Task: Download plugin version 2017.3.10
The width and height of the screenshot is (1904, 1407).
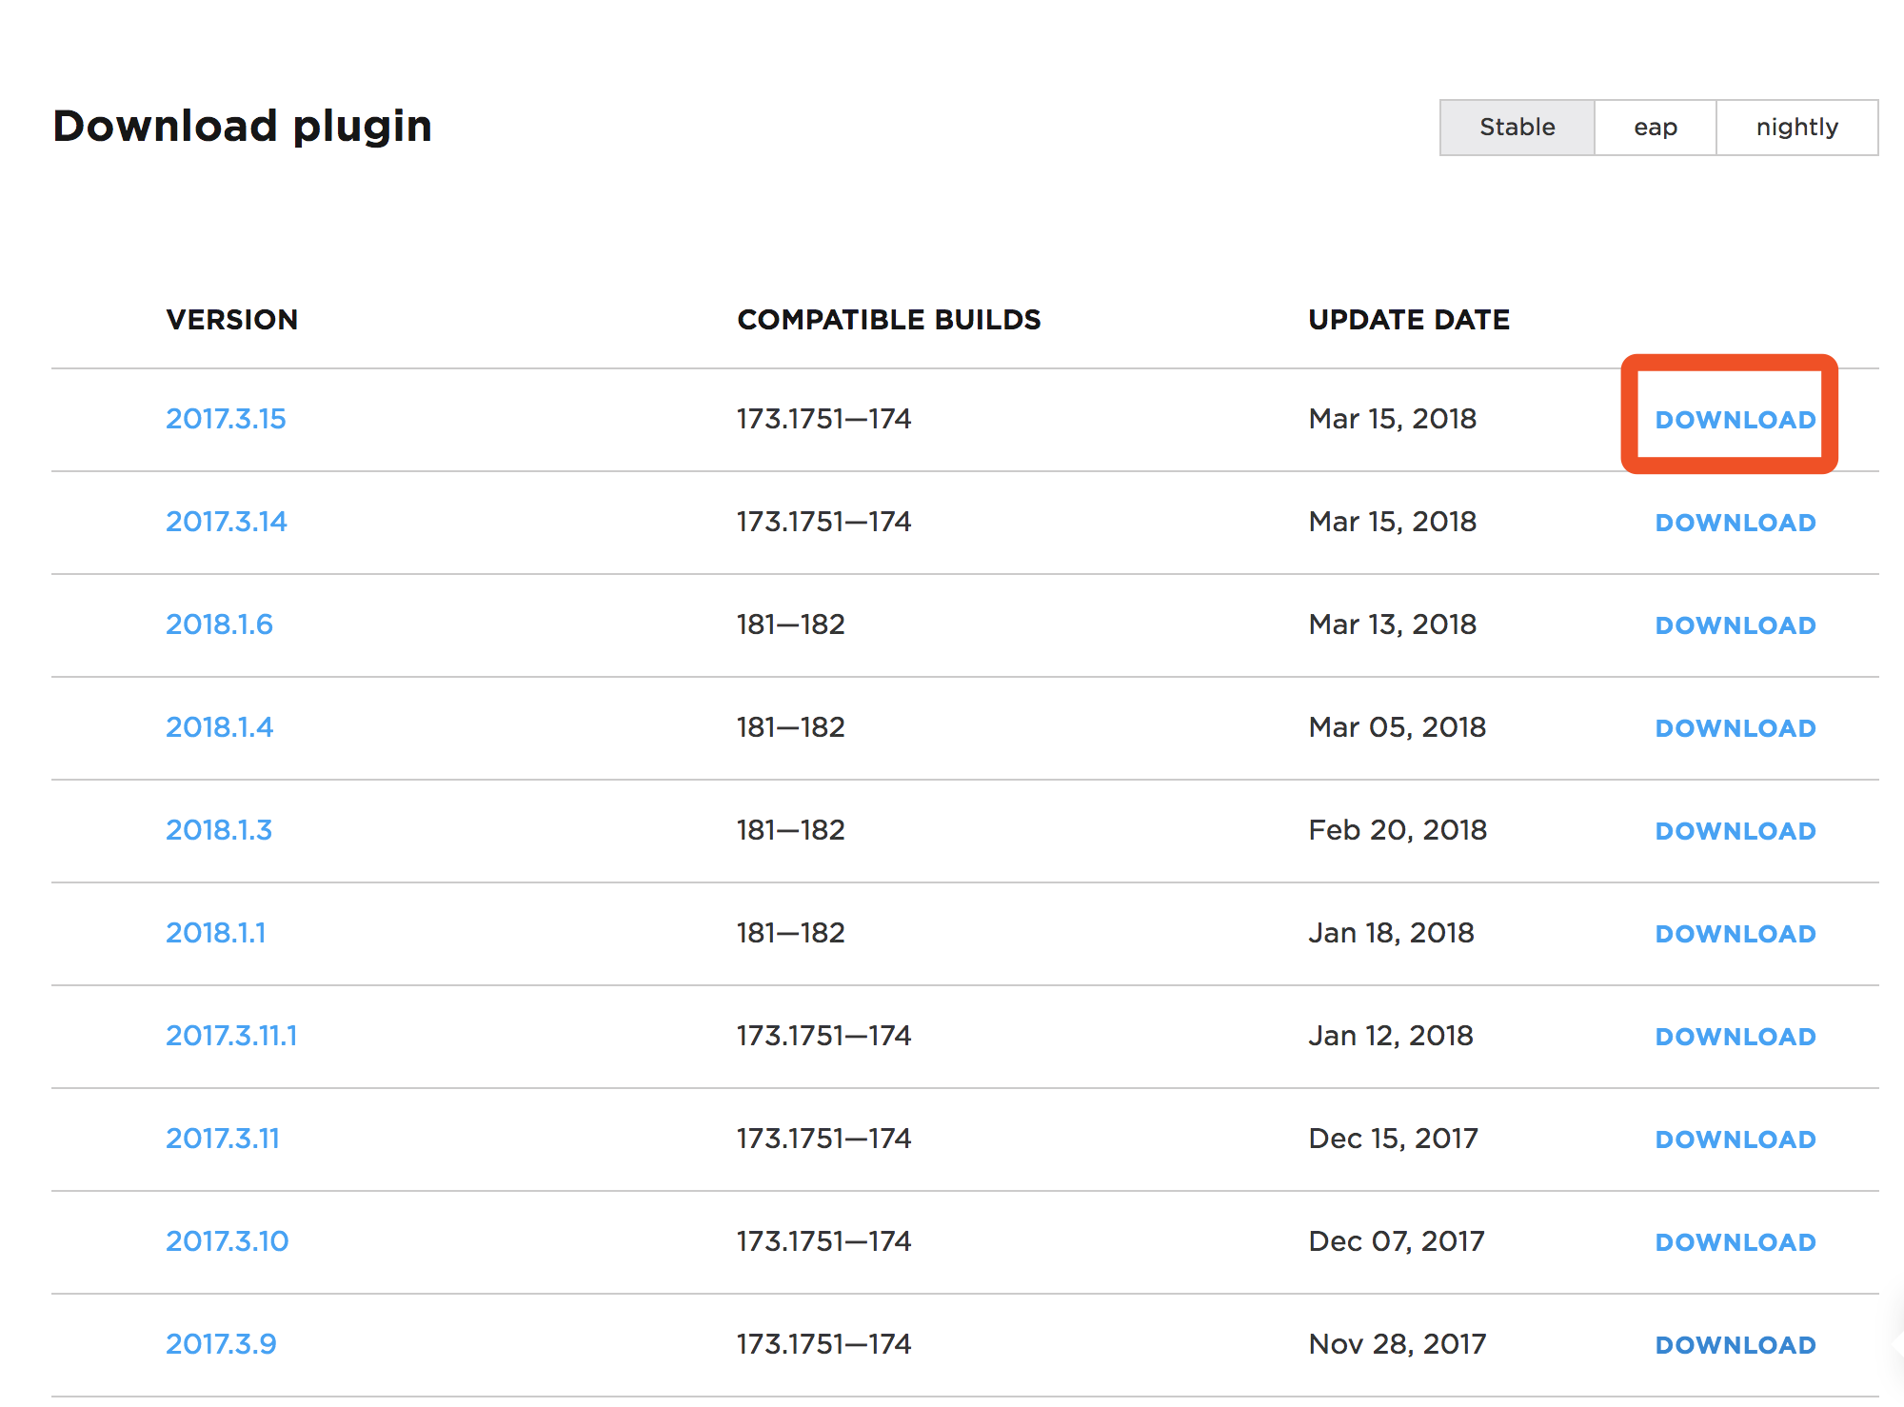Action: click(x=1735, y=1242)
